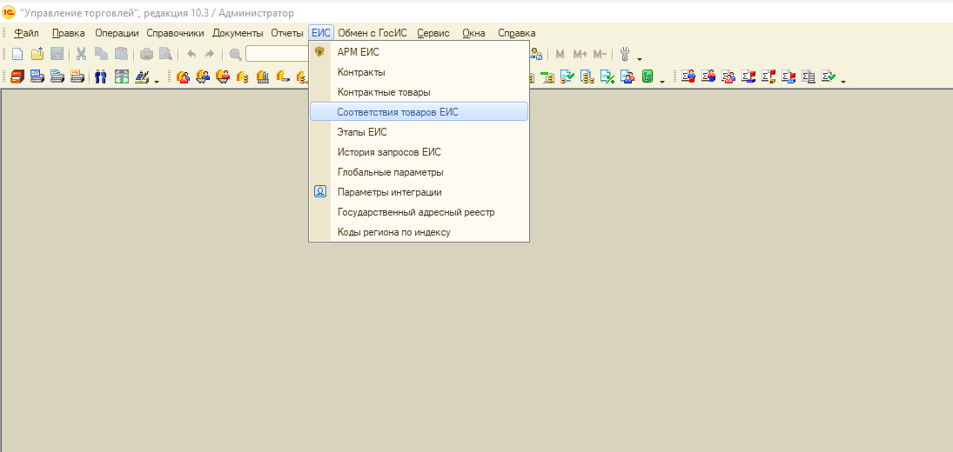Click the user with padlock icon
This screenshot has height=452, width=953.
click(x=535, y=53)
